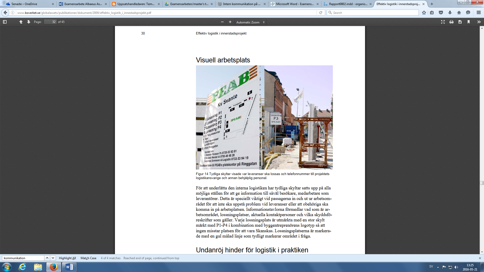
Task: Open Internet Explorer from taskbar
Action: click(22, 267)
